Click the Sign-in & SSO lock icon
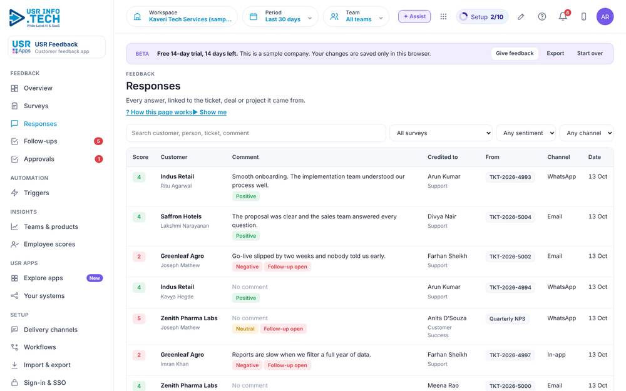 14,383
